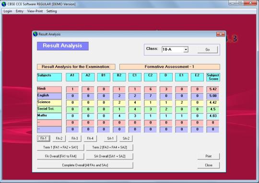This screenshot has width=259, height=183.
Task: Open the Entry menu
Action: point(20,11)
